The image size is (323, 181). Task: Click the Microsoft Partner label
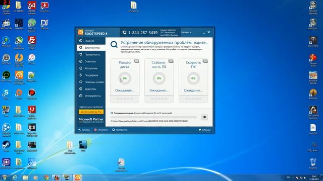[91, 120]
